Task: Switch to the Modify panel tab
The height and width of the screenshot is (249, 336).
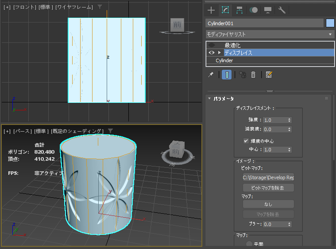Action: click(225, 10)
